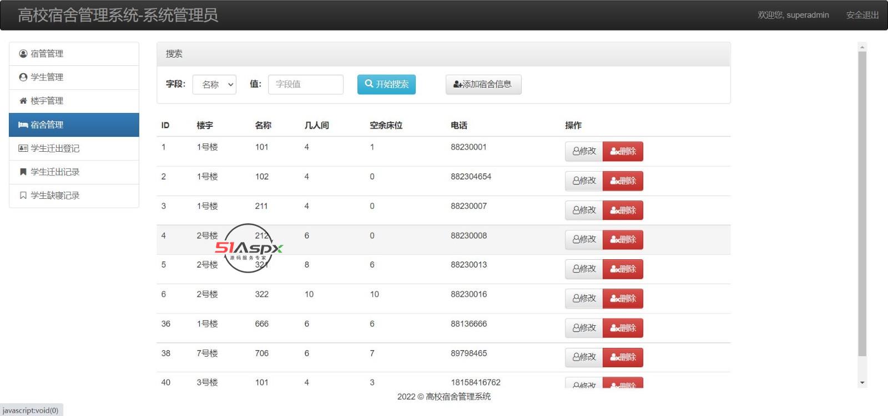Delete the 7号楼 room 706 entry
Viewport: 888px width, 416px height.
[x=623, y=357]
